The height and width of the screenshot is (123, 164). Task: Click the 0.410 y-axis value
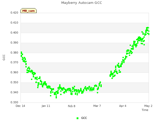14,23
